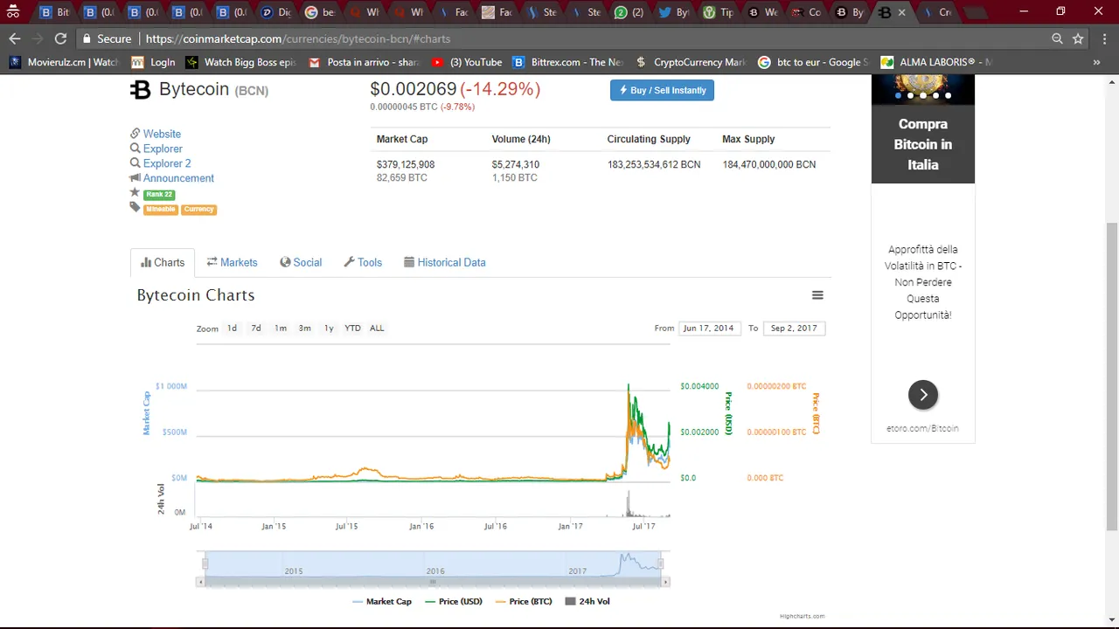
Task: Click the navigator scrollbar right arrow
Action: pos(665,582)
